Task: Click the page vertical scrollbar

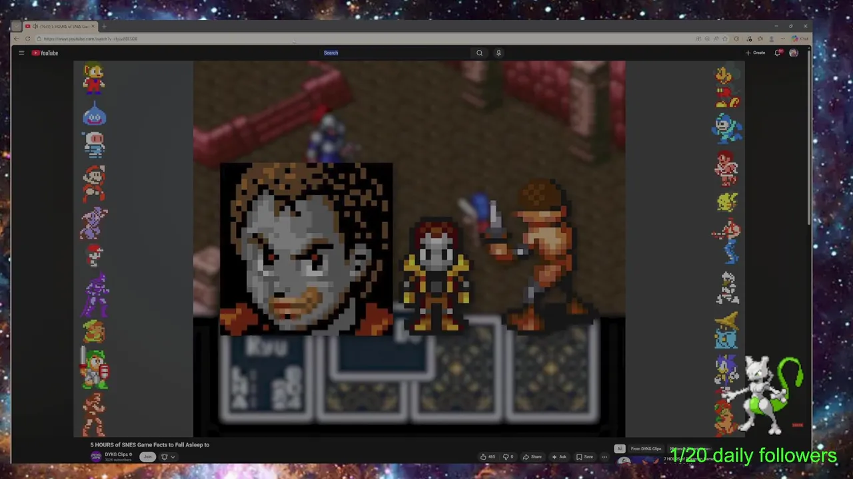Action: (809, 136)
